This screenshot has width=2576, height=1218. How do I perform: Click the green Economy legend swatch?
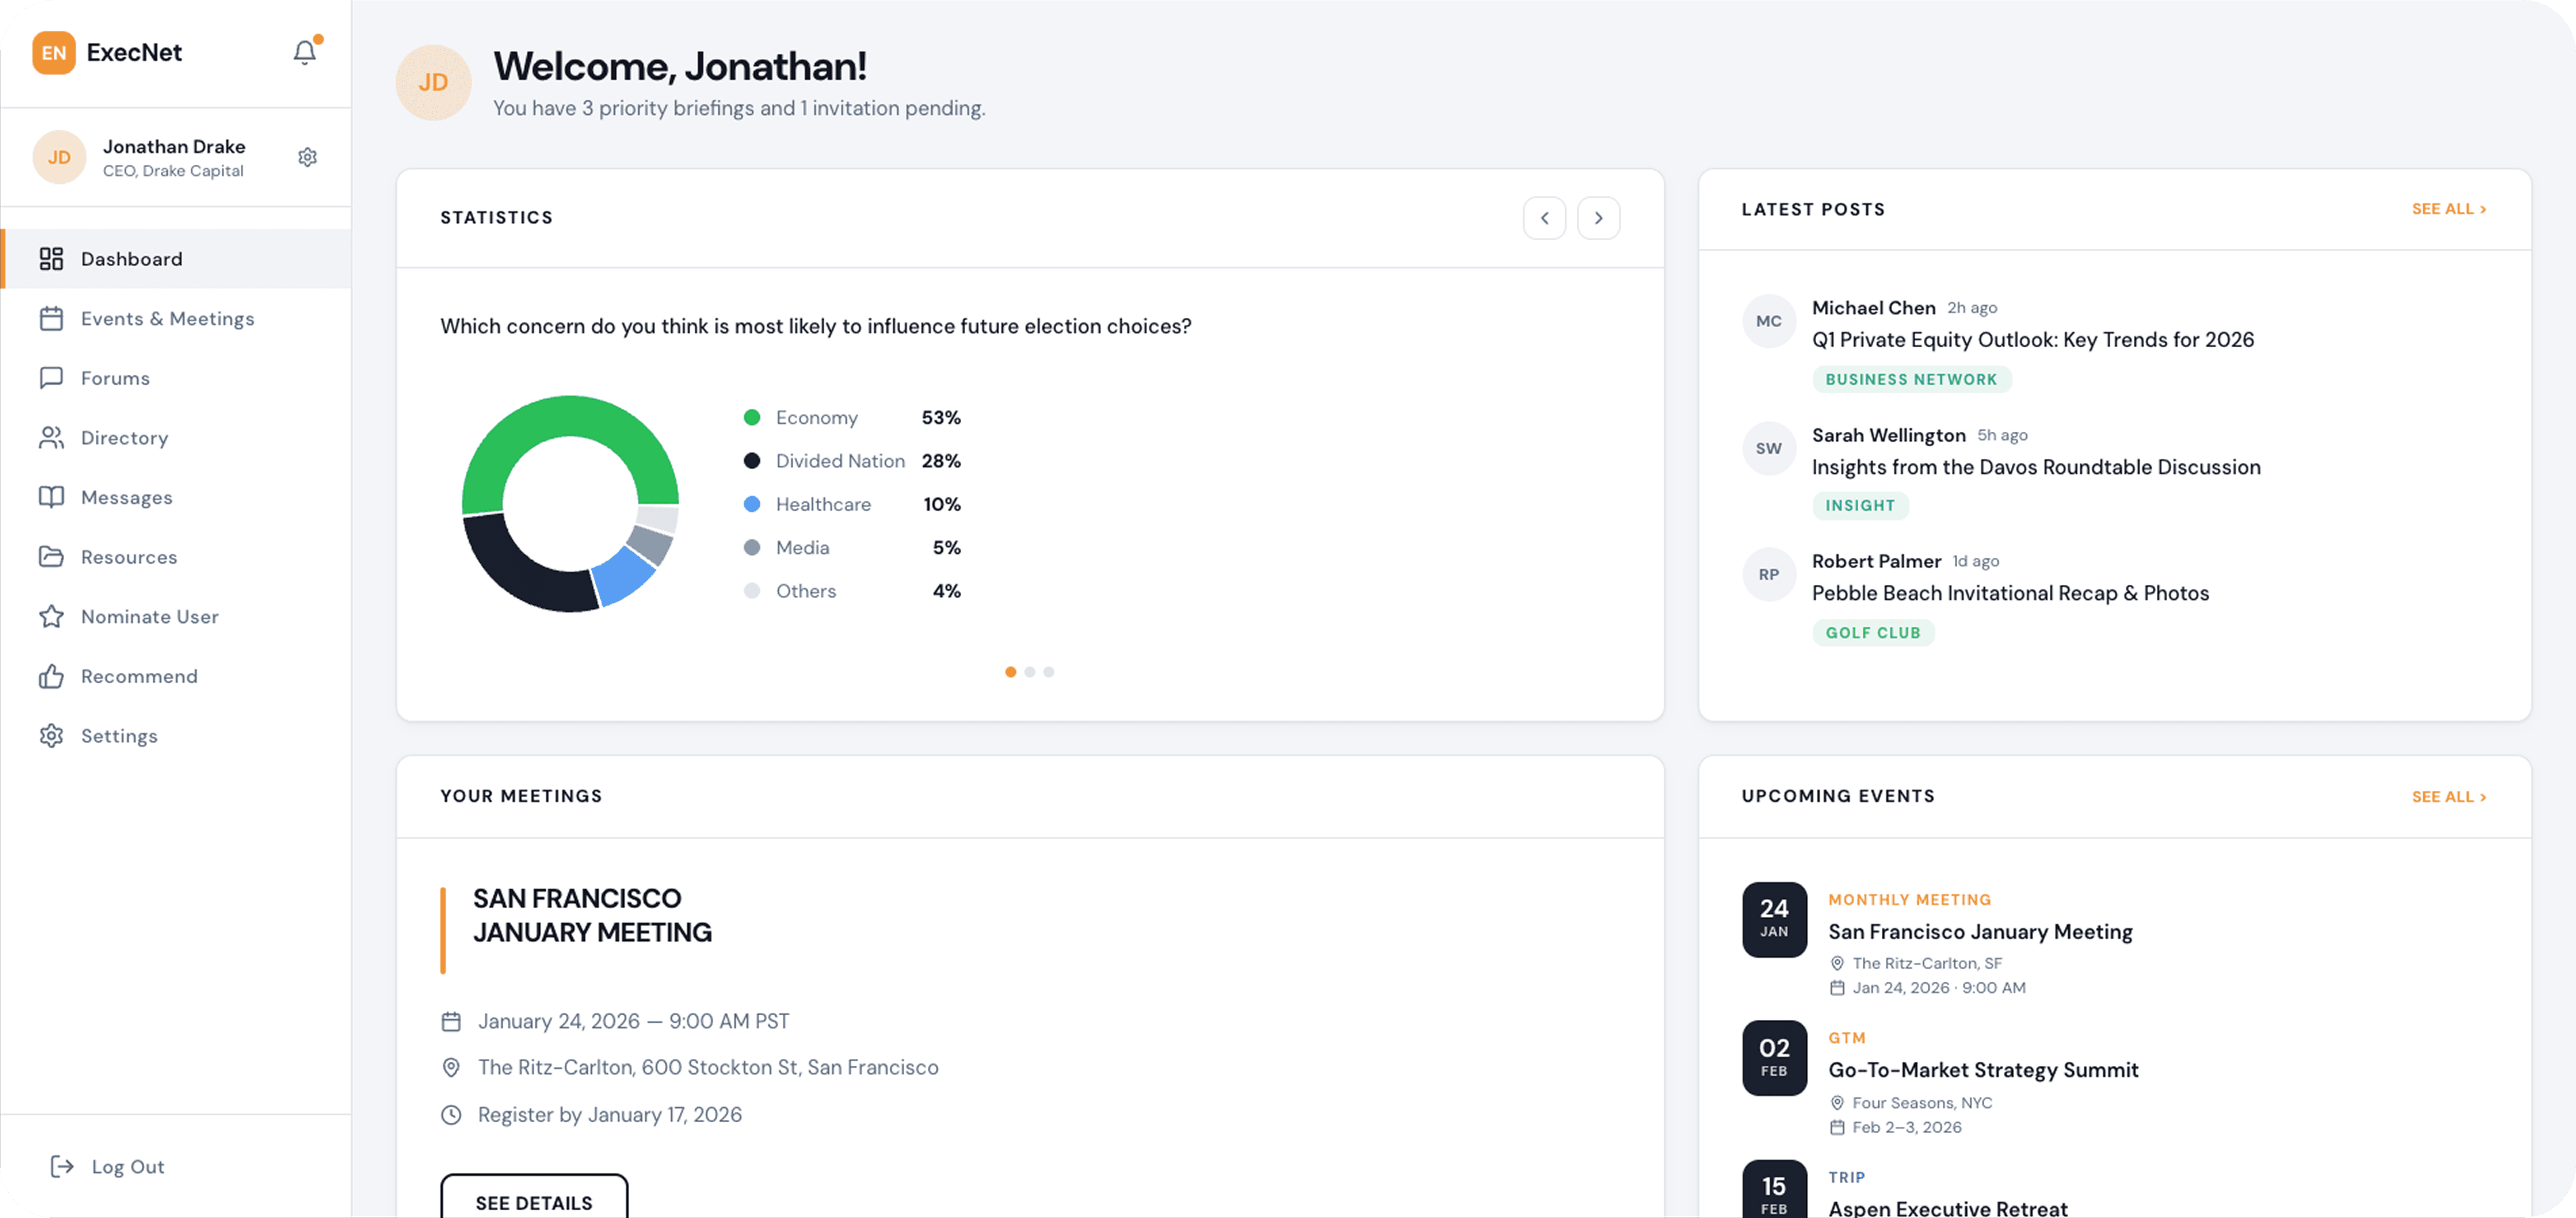tap(752, 417)
